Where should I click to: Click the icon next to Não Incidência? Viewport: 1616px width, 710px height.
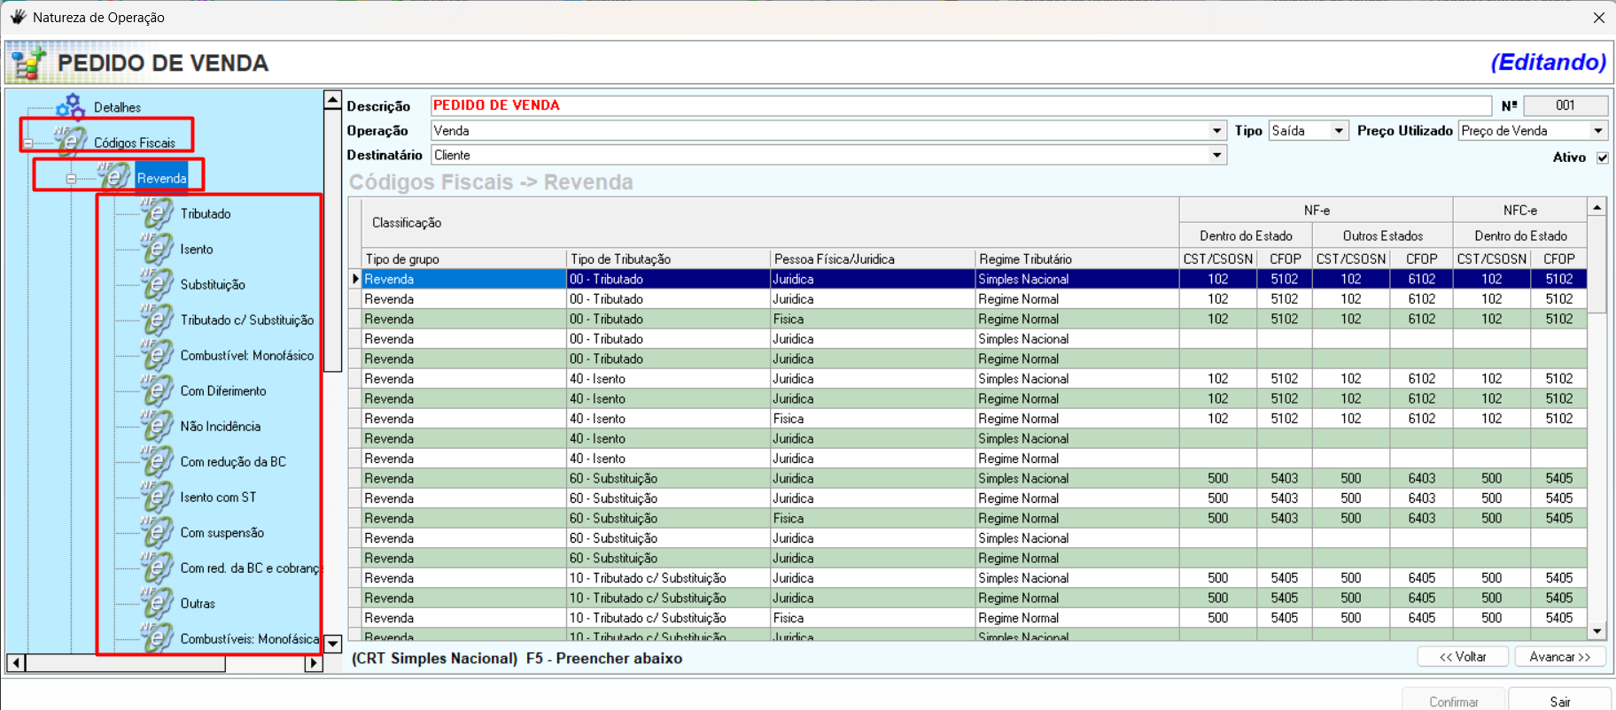pyautogui.click(x=156, y=426)
